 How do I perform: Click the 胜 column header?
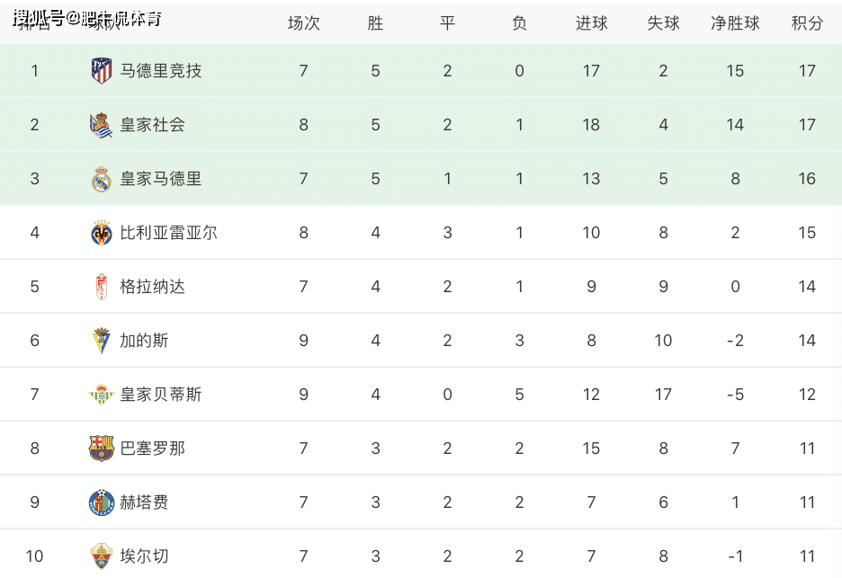375,23
